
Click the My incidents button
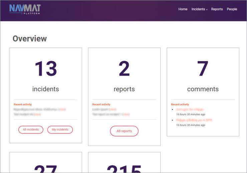(x=60, y=130)
